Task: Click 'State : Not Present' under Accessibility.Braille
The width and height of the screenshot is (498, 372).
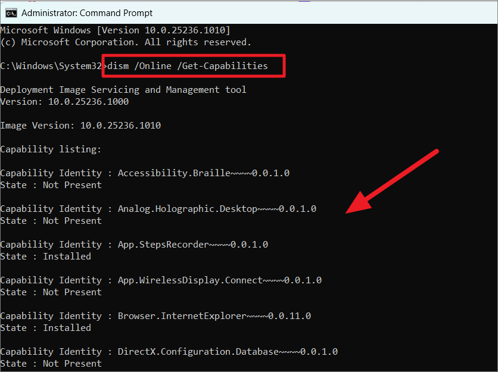Action: [51, 185]
